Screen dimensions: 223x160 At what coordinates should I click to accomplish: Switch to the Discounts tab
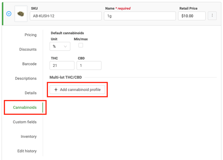[x=28, y=49]
